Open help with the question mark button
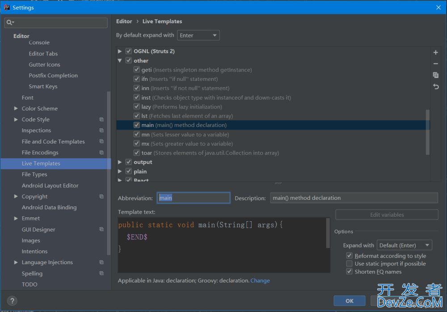This screenshot has width=447, height=312. tap(12, 300)
